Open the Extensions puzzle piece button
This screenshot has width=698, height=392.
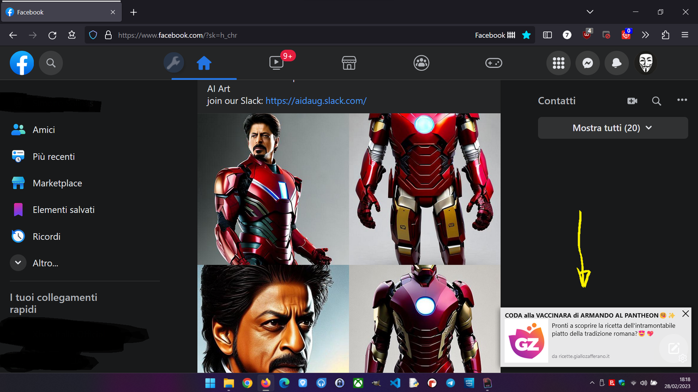[x=665, y=35]
